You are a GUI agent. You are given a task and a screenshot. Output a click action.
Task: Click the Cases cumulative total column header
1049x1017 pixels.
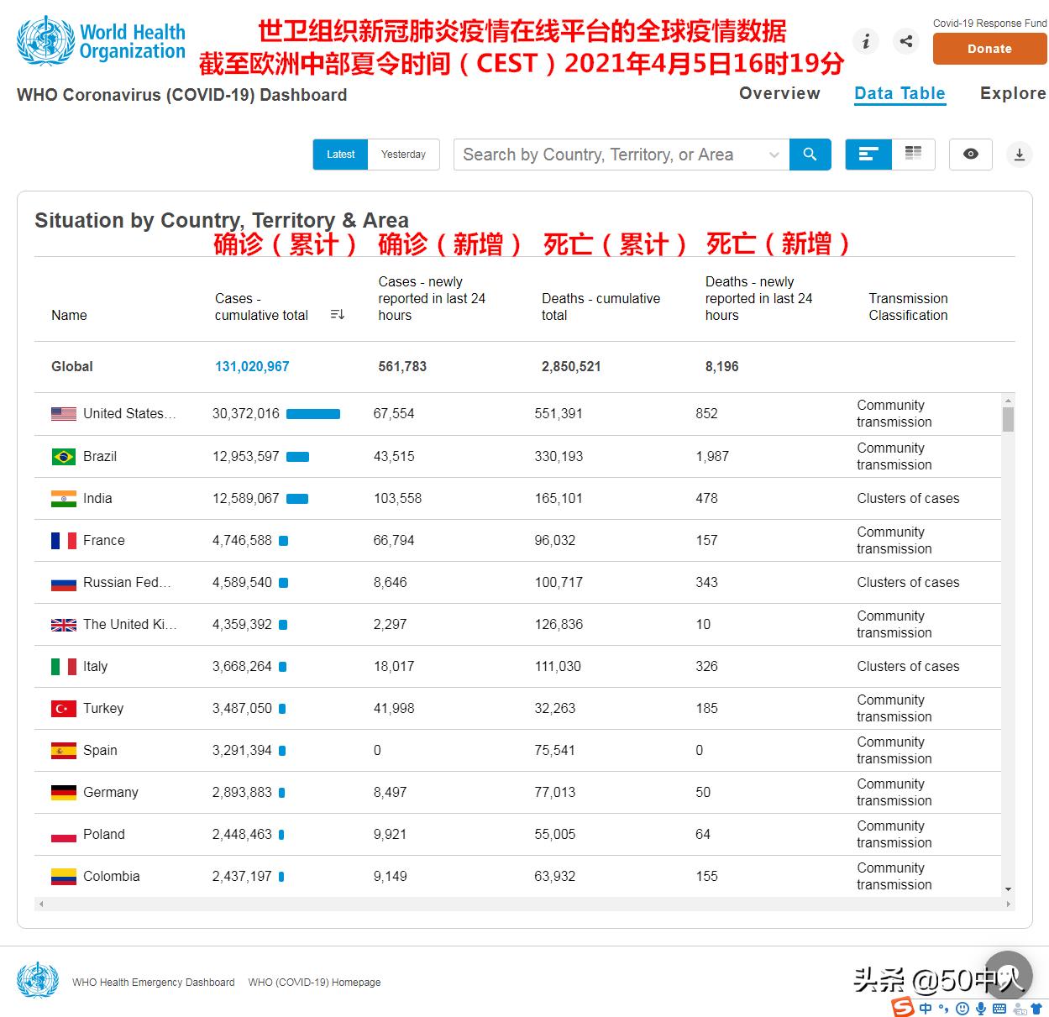pyautogui.click(x=261, y=307)
